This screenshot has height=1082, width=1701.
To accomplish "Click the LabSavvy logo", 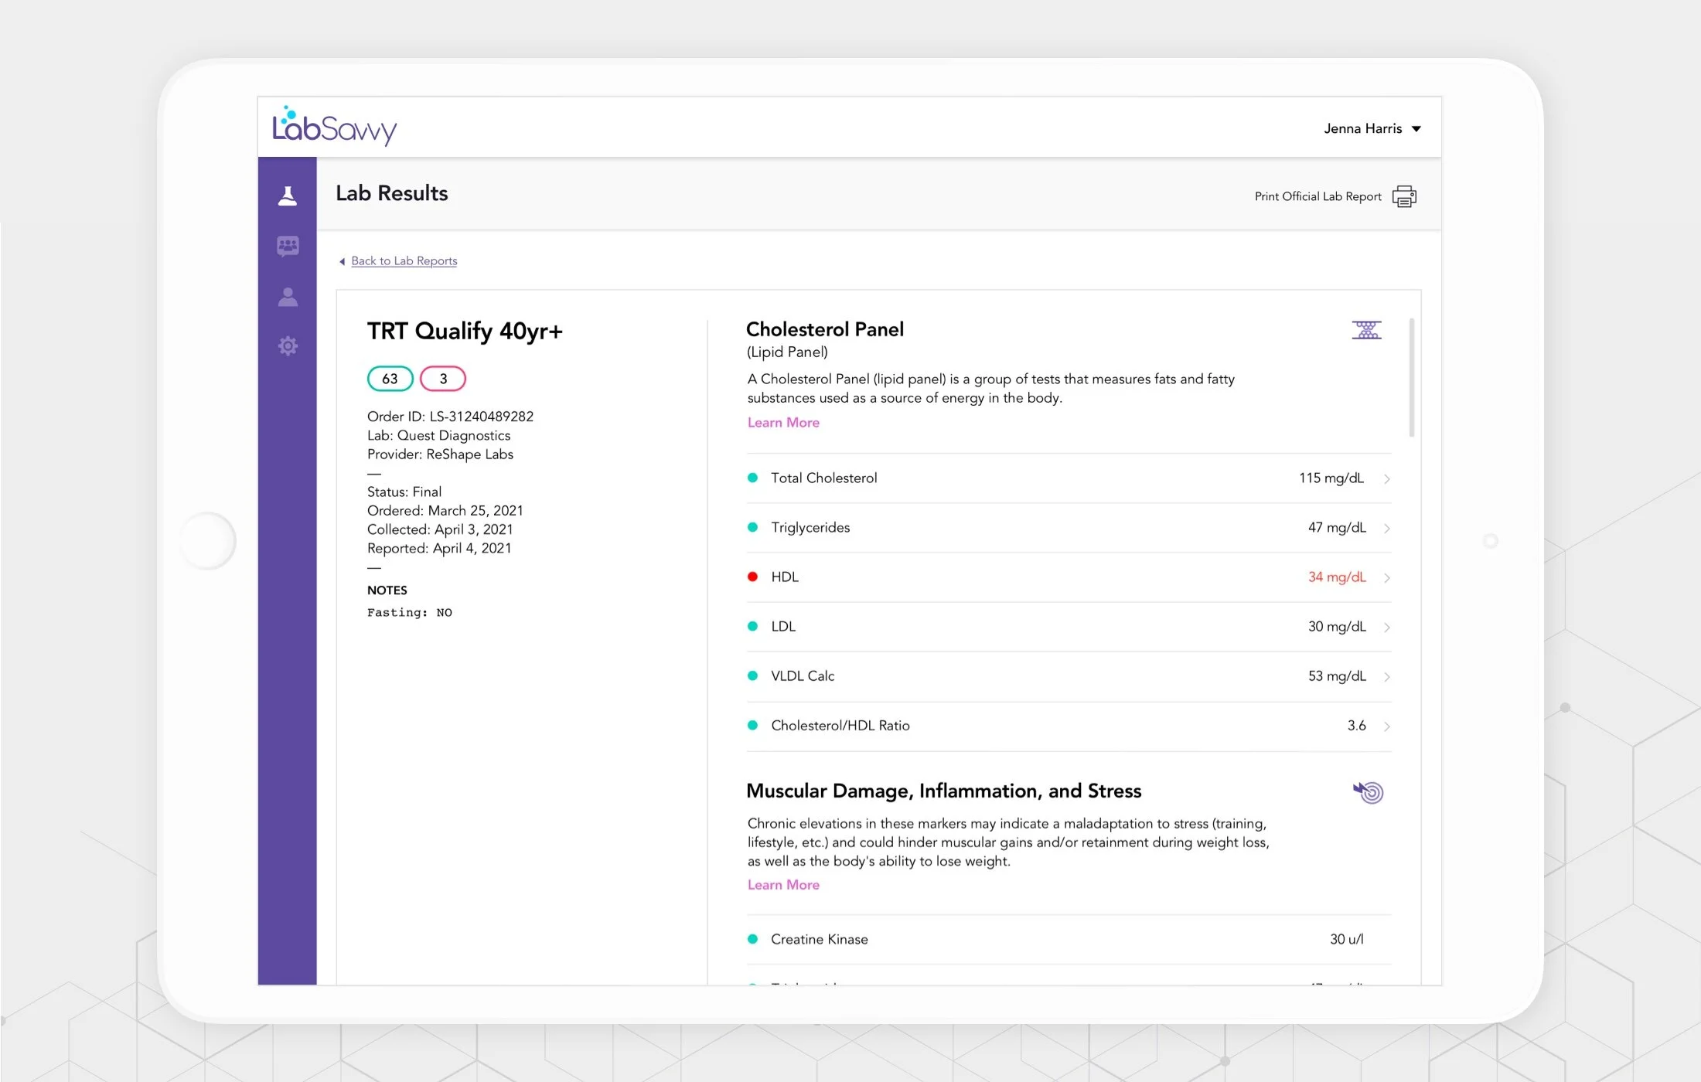I will (x=334, y=126).
